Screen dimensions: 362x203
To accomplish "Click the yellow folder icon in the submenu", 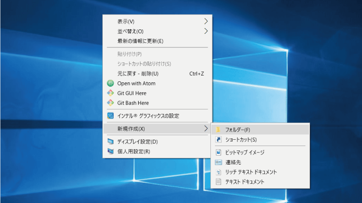I will [x=218, y=130].
